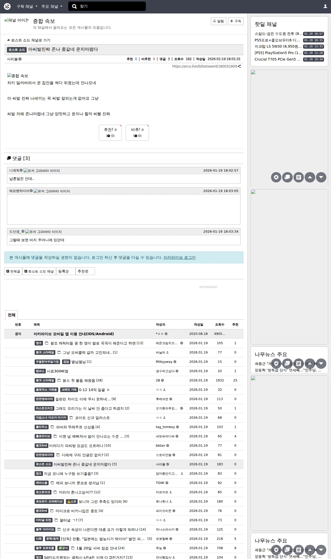Click the verified badge next to 니계독
Viewport: 331px width, 559px height.
point(21,170)
